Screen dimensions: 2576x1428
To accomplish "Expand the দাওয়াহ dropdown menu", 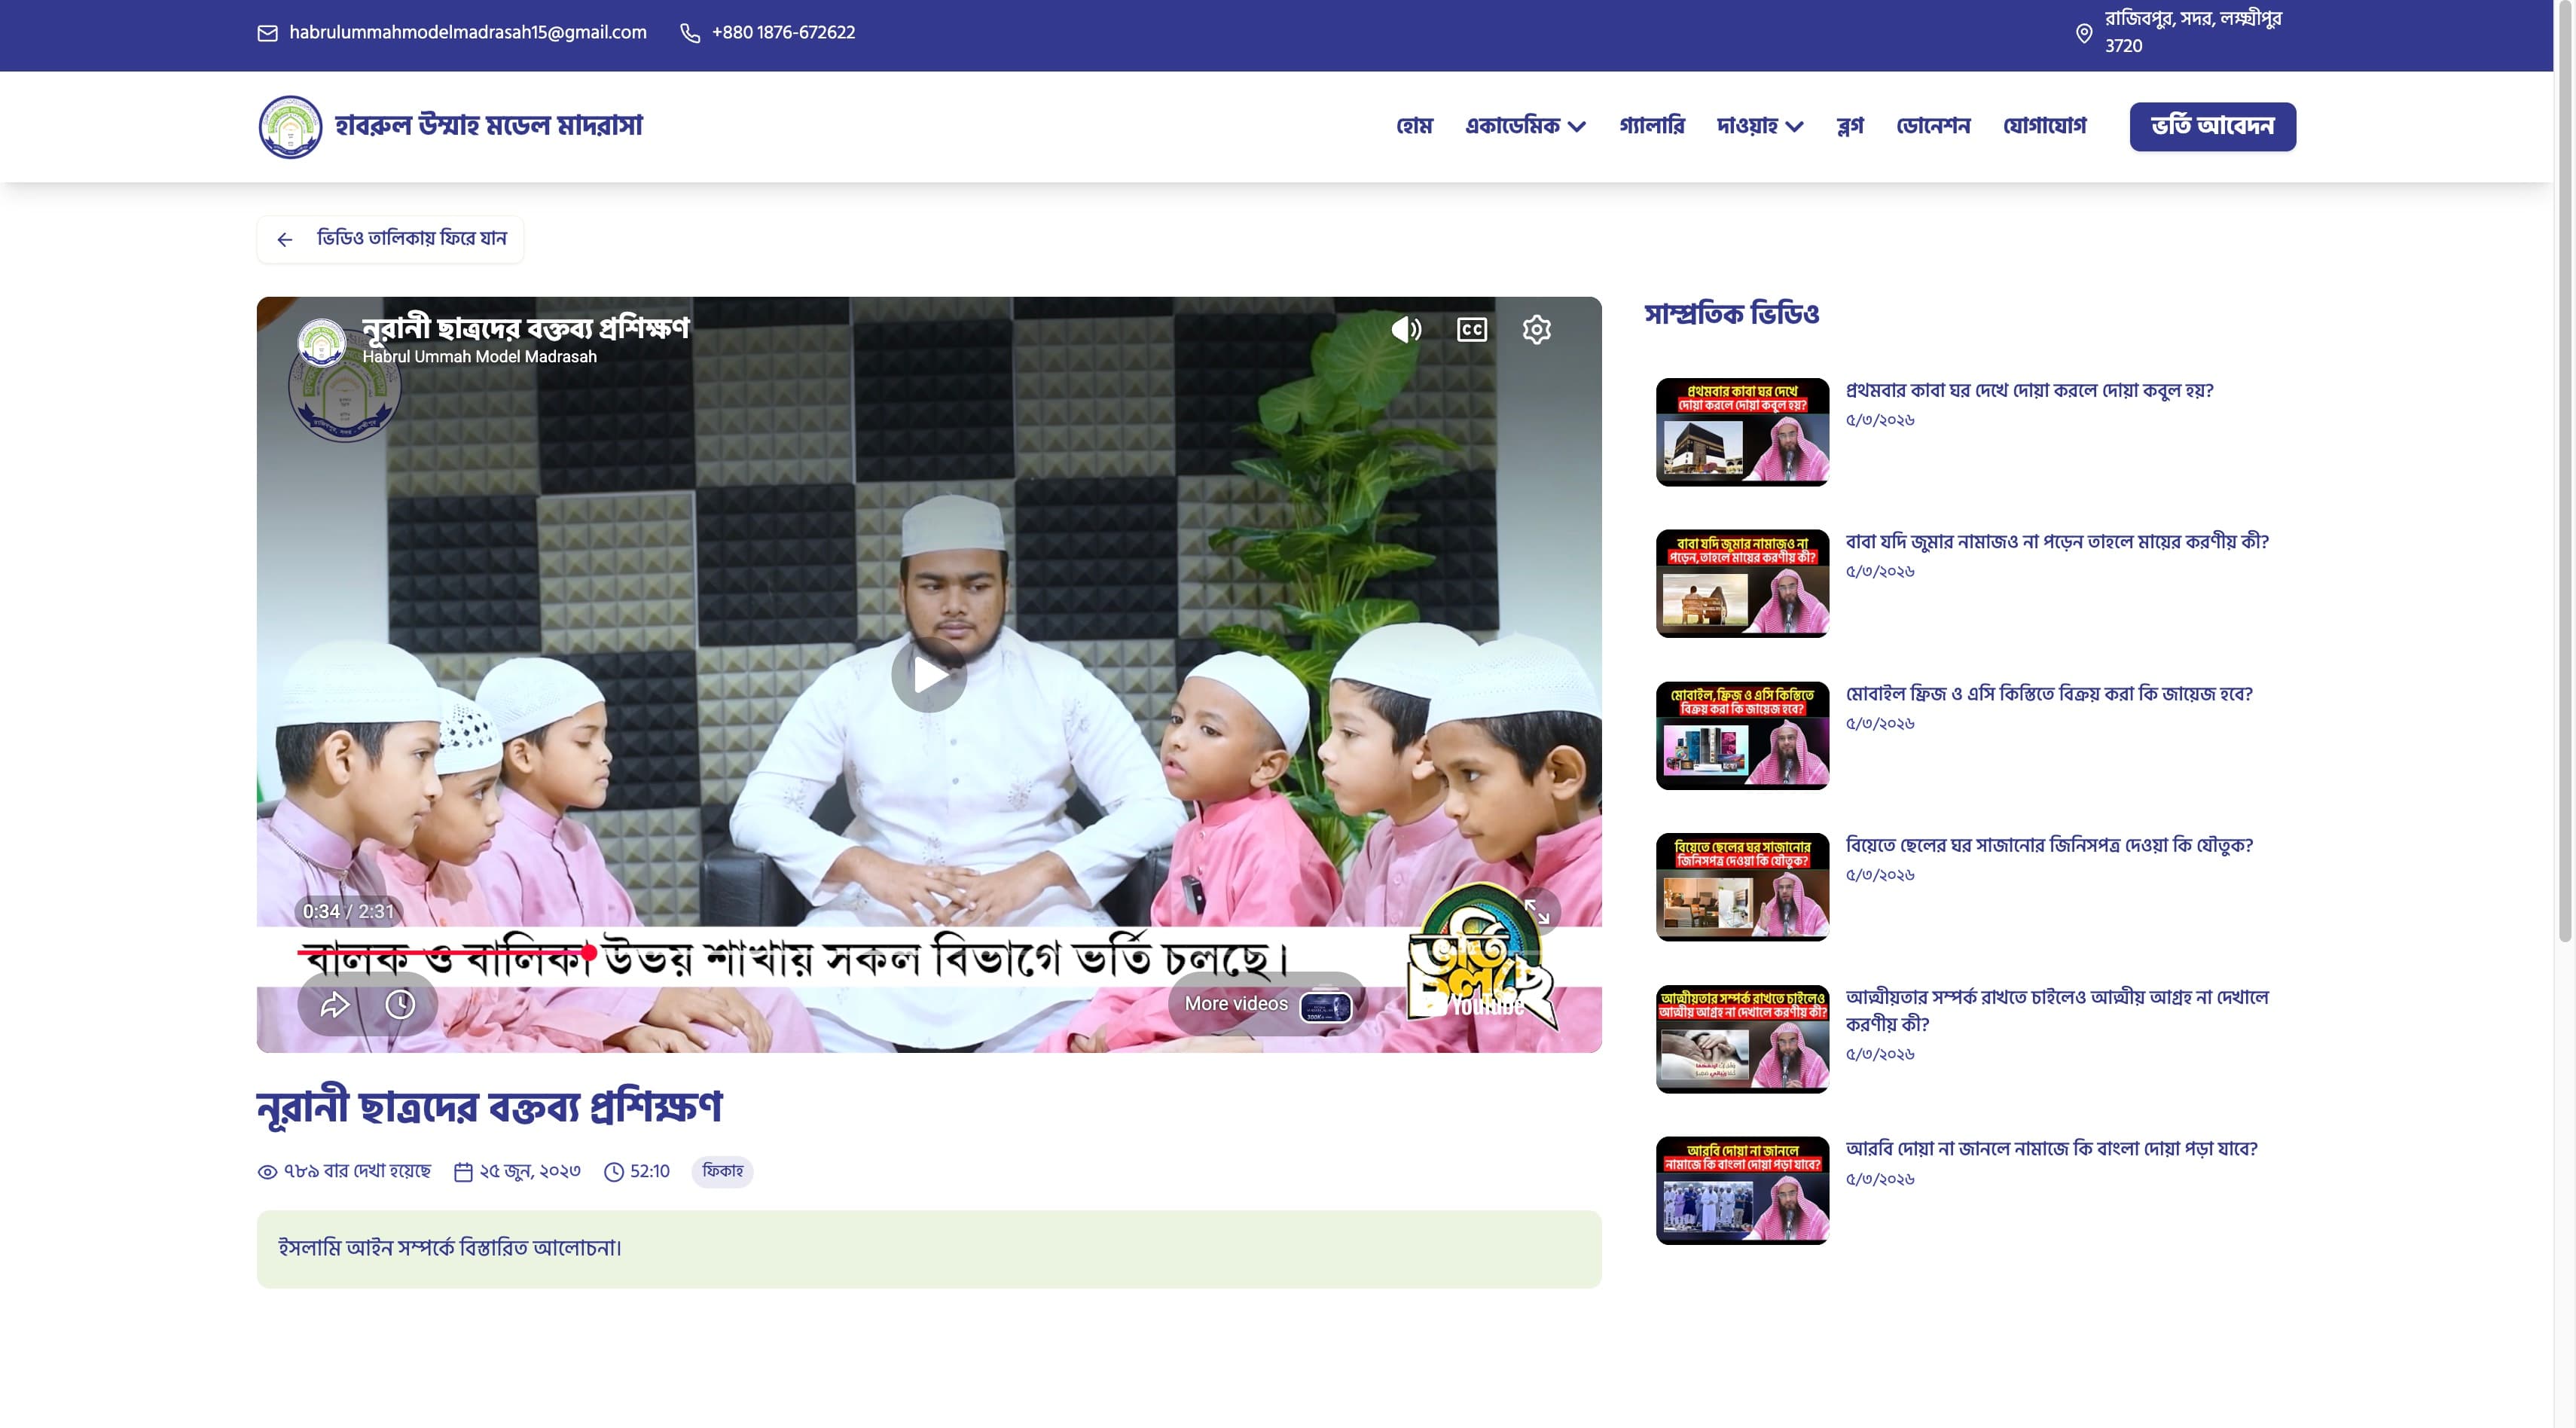I will [x=1760, y=126].
